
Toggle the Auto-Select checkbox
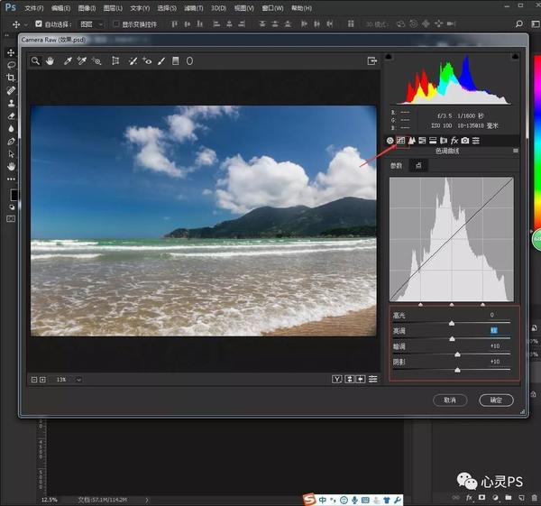[x=39, y=23]
